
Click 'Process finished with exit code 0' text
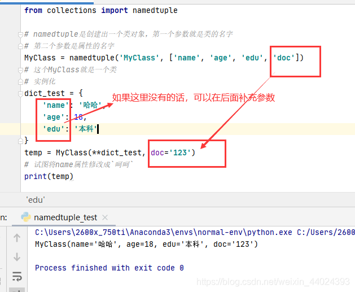109,268
